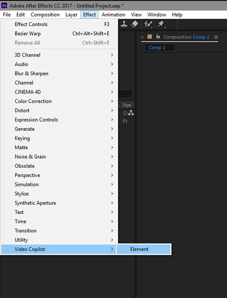
Task: Expand the 3D Channel submenu
Action: pos(59,55)
